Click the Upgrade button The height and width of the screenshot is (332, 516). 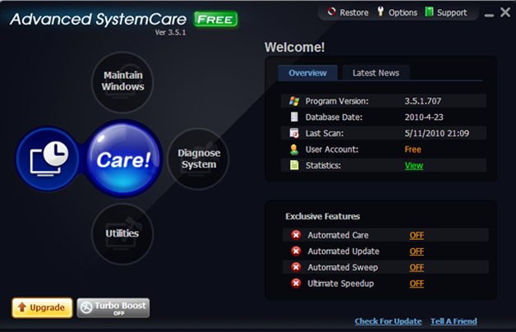[42, 307]
